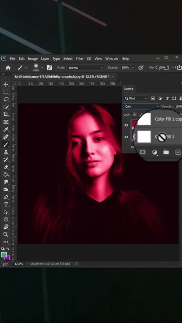
Task: Open the Window menu
Action: pyautogui.click(x=111, y=58)
